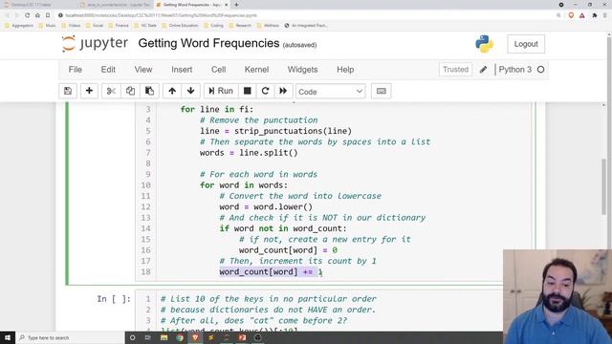The image size is (612, 344).
Task: Click code line words = line.split()
Action: tap(249, 153)
